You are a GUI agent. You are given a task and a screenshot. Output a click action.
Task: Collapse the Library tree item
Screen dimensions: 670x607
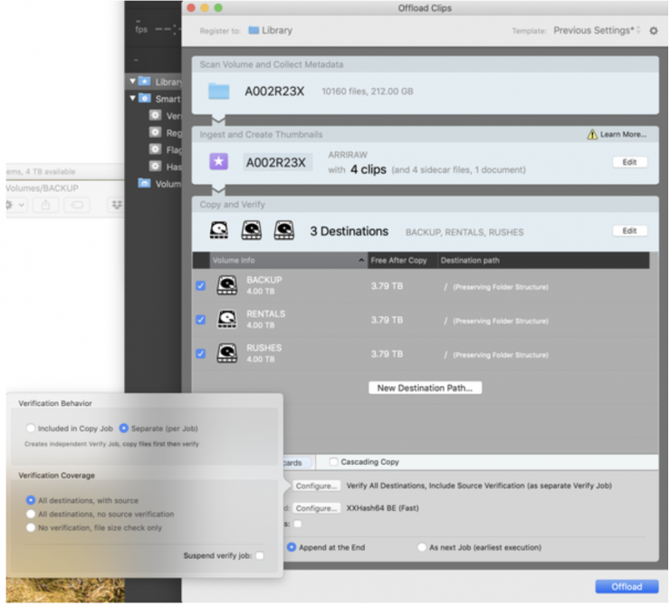[133, 82]
